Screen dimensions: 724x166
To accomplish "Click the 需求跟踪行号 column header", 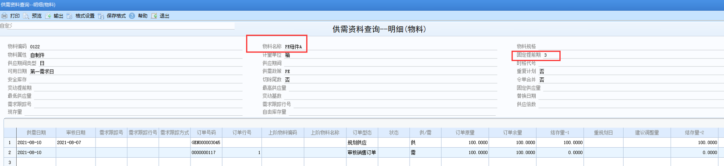I will pos(143,132).
